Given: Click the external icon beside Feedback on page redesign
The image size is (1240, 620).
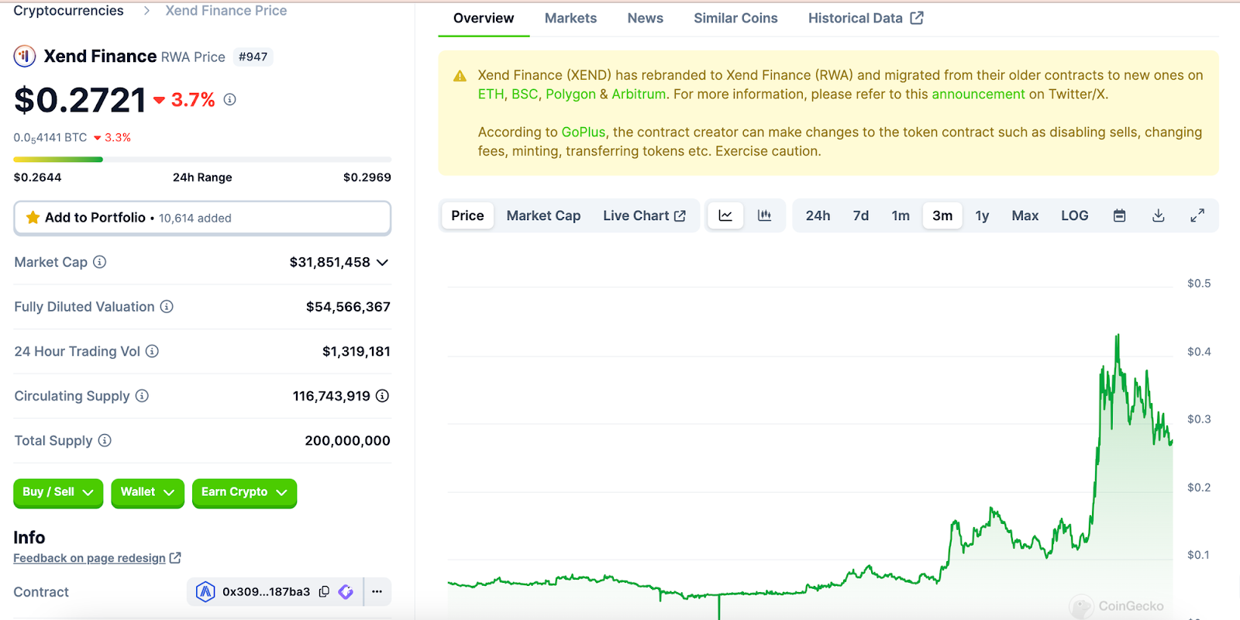Looking at the screenshot, I should click(175, 558).
